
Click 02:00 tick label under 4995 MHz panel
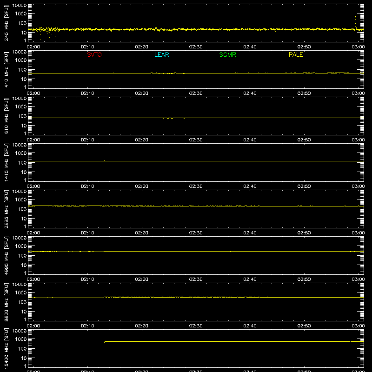point(33,279)
